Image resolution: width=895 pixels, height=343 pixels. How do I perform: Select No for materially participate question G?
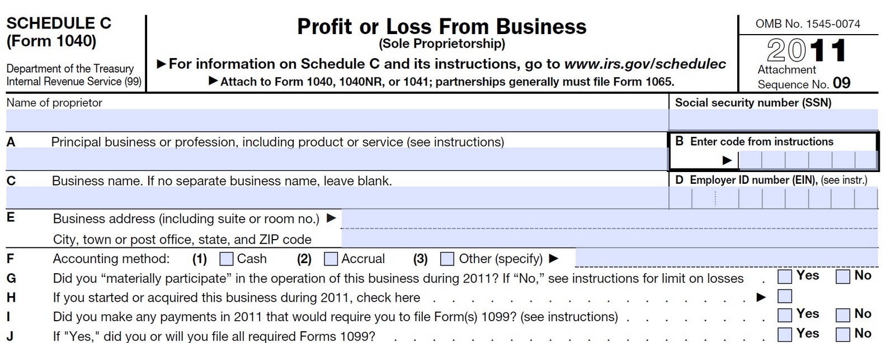pyautogui.click(x=843, y=277)
